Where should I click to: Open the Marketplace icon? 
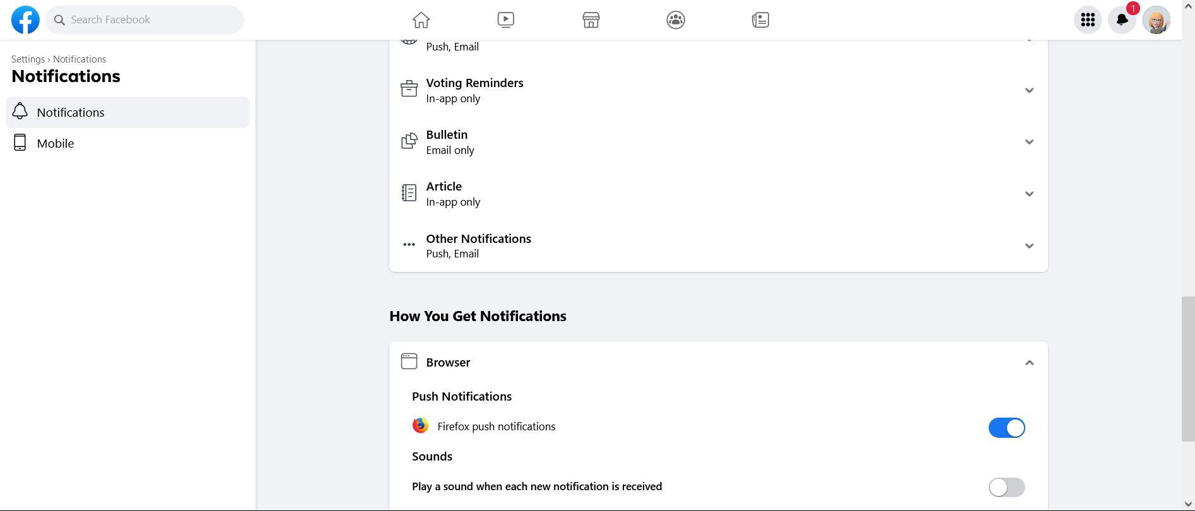tap(591, 20)
